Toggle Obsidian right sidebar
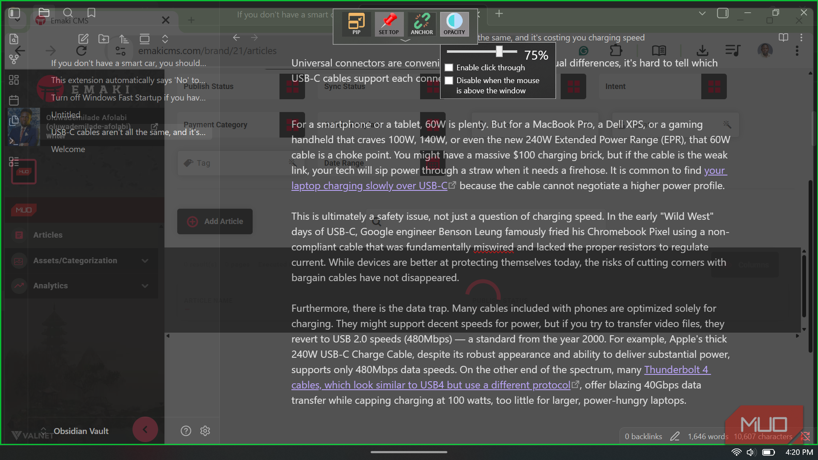818x460 pixels. (x=723, y=13)
